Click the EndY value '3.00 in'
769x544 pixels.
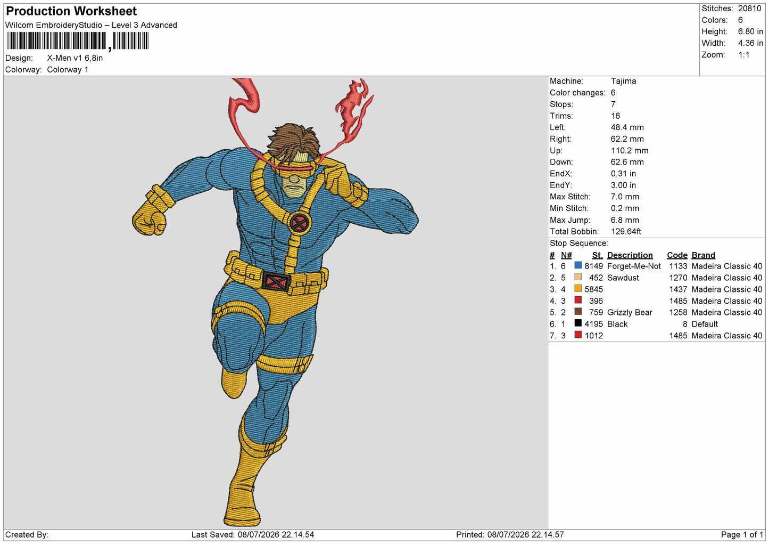(623, 185)
